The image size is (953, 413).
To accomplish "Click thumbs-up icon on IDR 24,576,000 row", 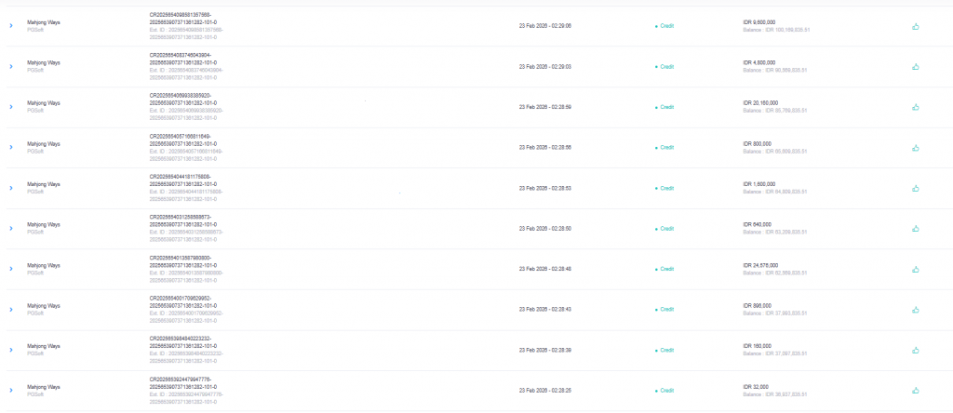I will tap(916, 269).
